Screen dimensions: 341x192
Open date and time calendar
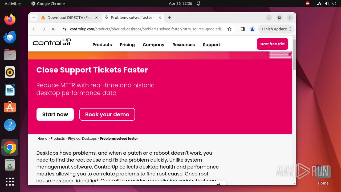[x=180, y=3]
